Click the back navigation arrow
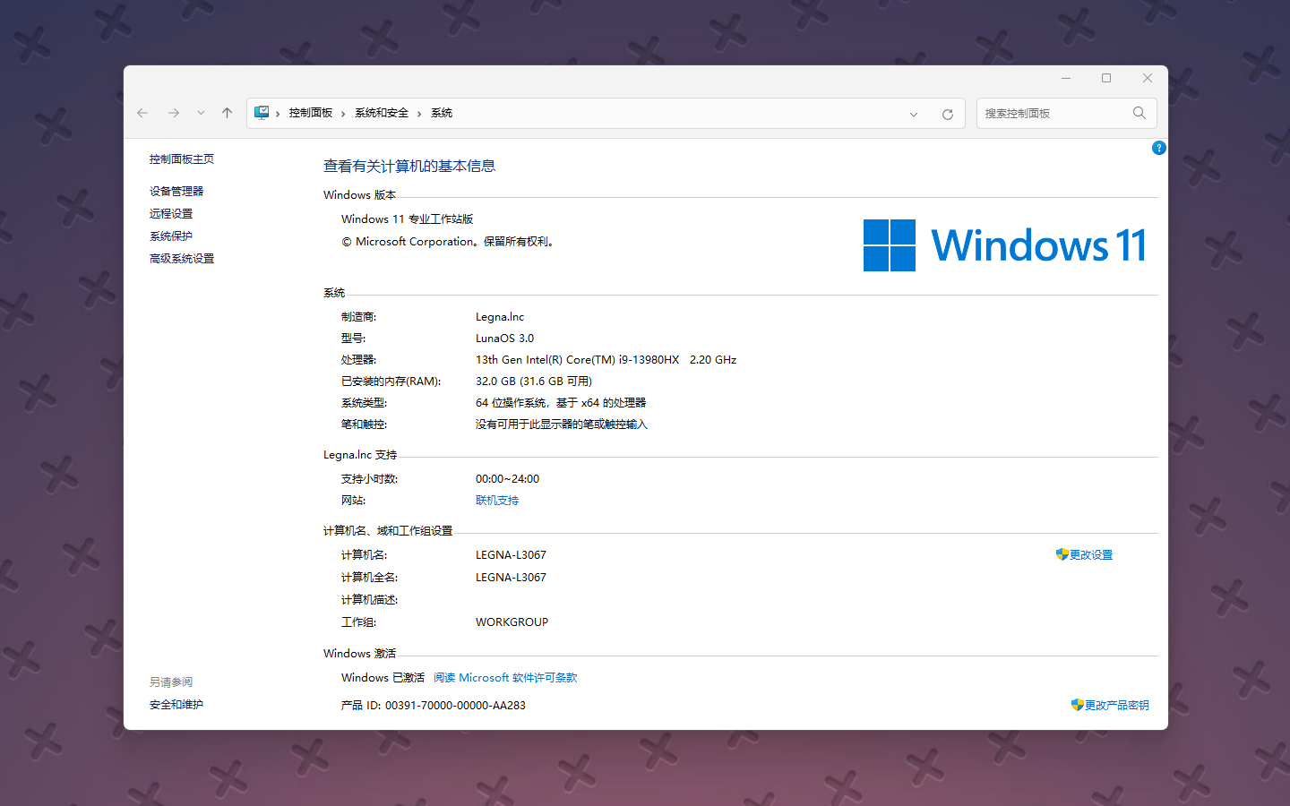1290x806 pixels. coord(142,113)
